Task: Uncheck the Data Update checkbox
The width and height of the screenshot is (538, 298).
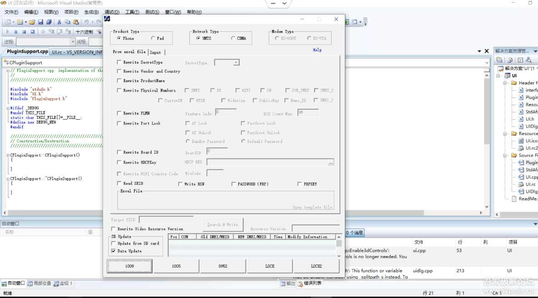Action: coord(114,251)
